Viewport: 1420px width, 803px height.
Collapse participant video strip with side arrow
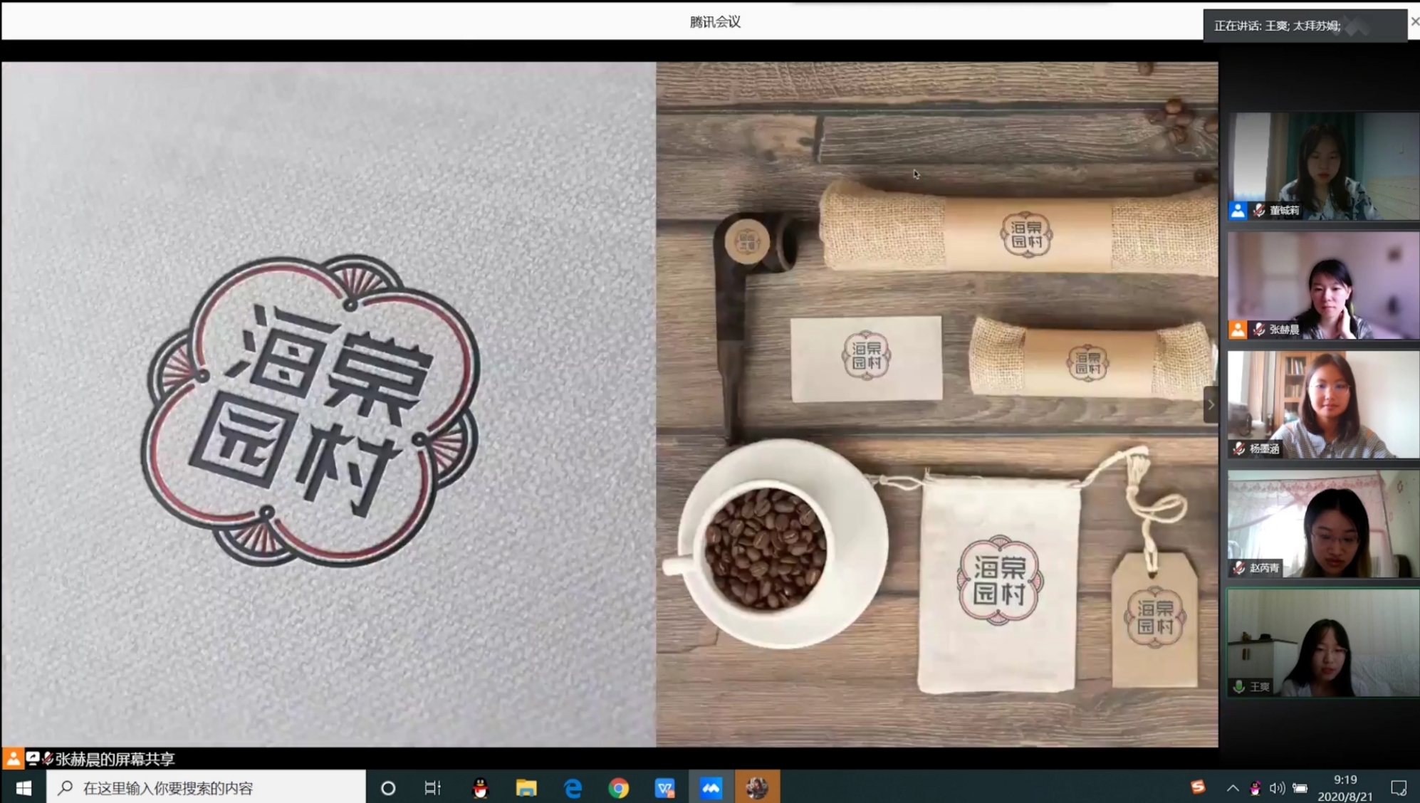(1211, 404)
